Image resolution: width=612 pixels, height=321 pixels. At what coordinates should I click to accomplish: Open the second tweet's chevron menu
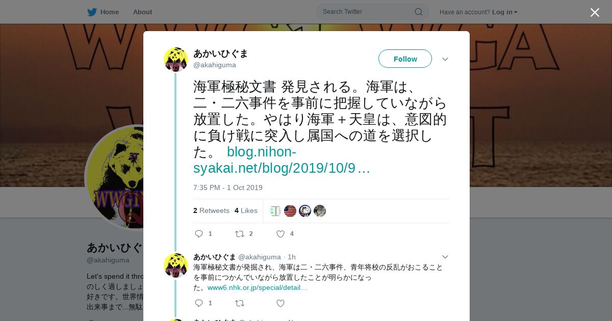point(445,257)
